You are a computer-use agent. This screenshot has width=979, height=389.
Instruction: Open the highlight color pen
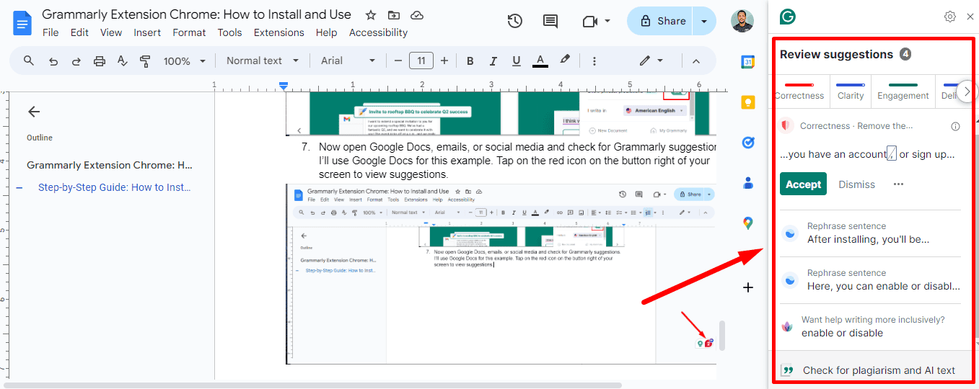pyautogui.click(x=565, y=61)
